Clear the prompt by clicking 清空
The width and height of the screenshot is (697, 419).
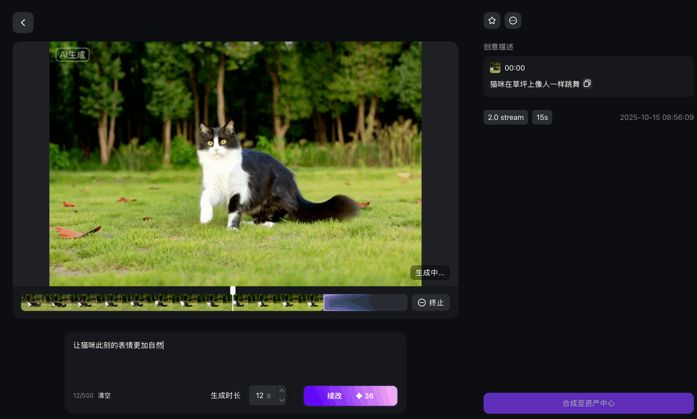[x=104, y=395]
